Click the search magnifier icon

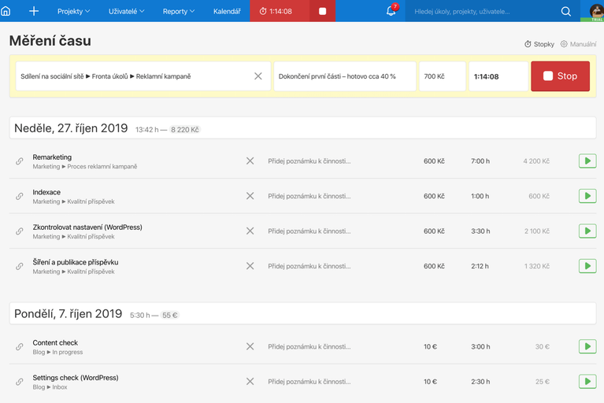pyautogui.click(x=565, y=11)
